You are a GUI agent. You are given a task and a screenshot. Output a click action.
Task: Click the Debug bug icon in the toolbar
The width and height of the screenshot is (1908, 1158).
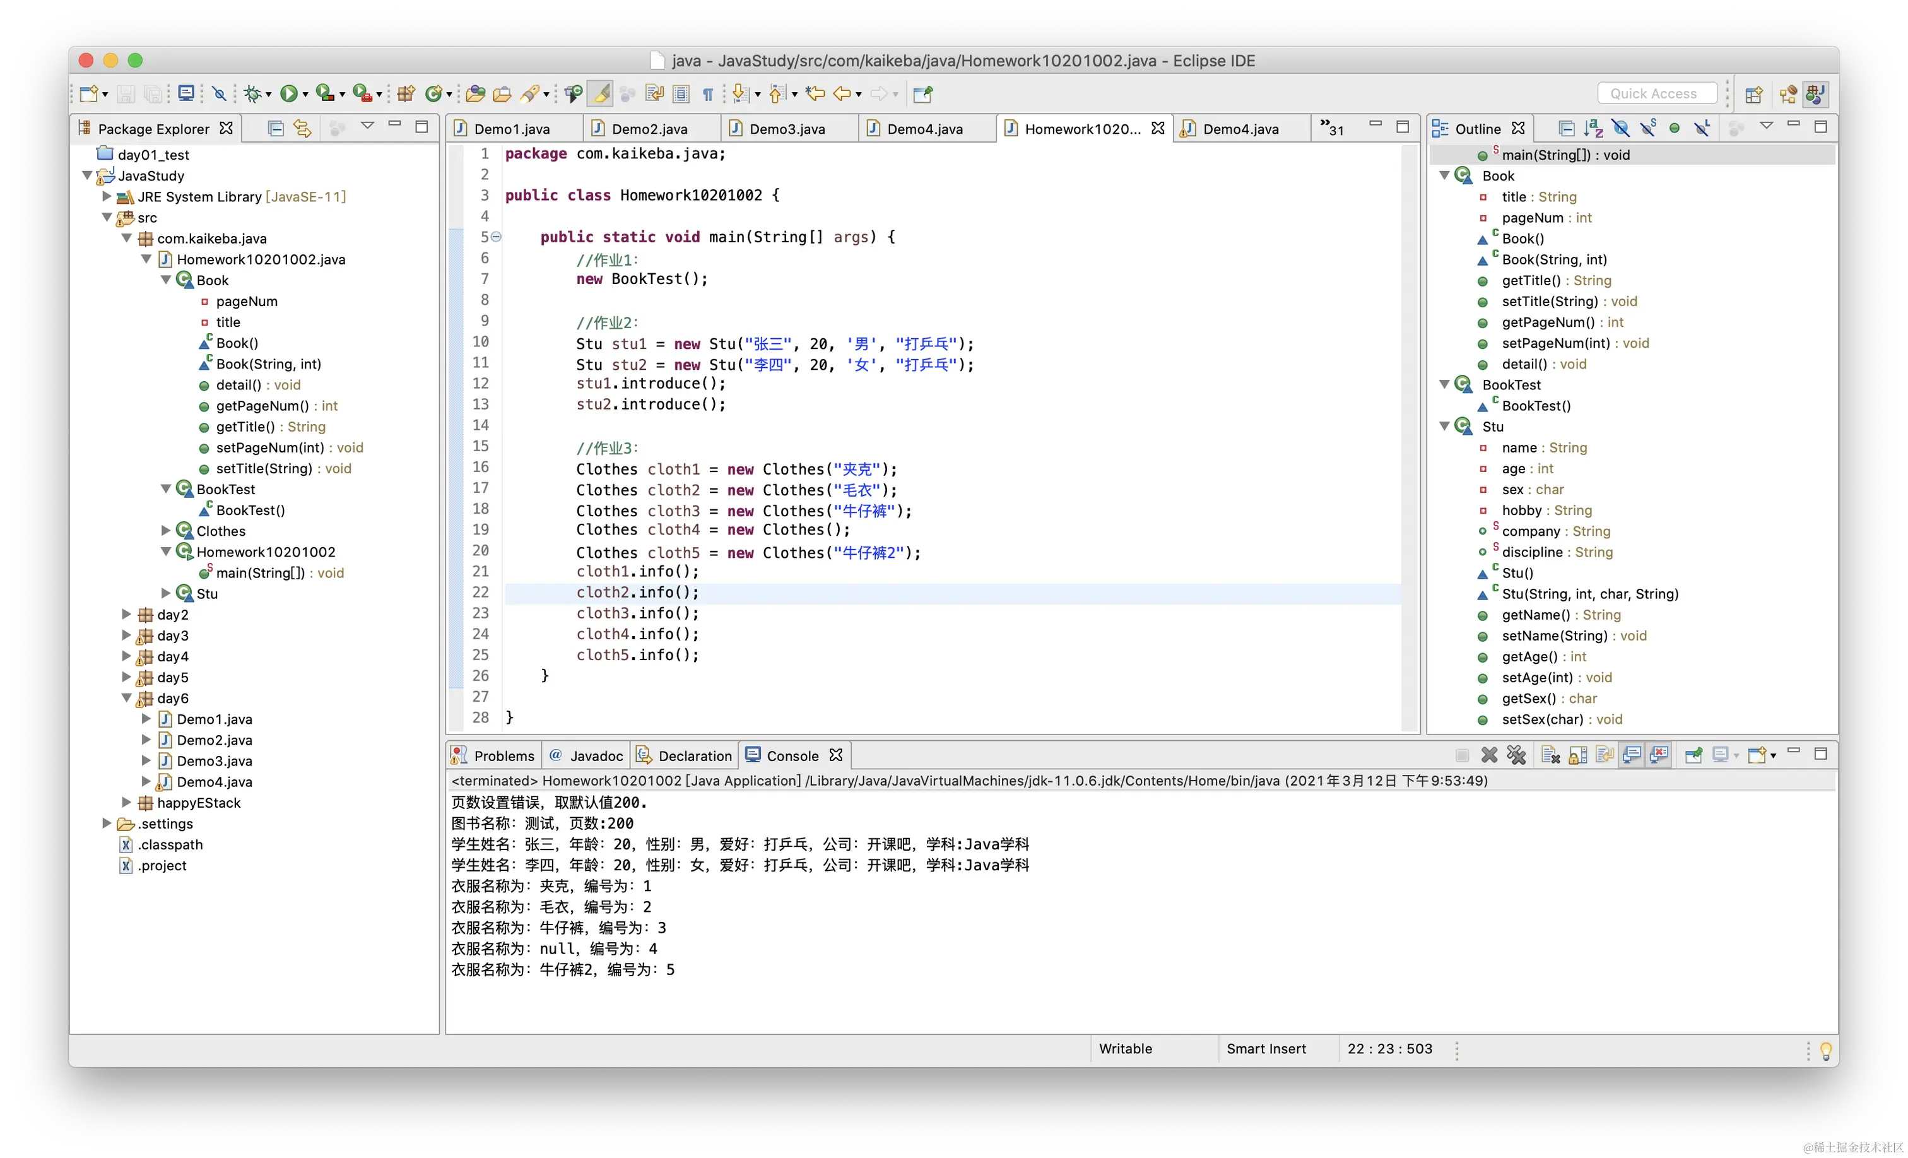point(252,94)
